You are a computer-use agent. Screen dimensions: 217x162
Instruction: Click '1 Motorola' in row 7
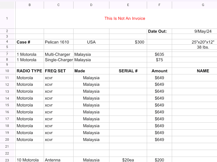30,54
